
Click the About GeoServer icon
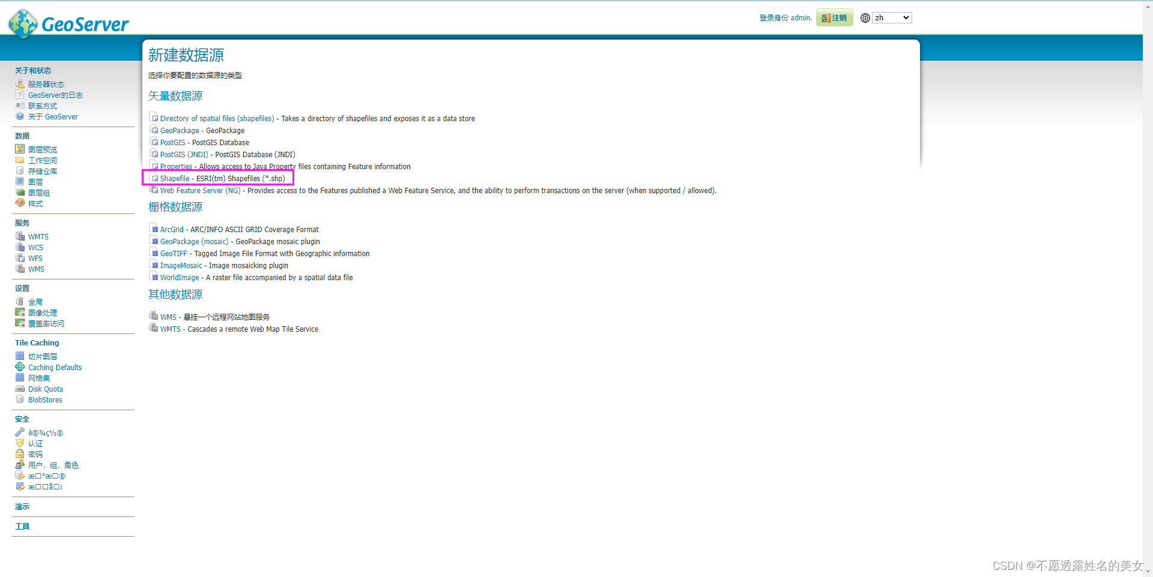point(20,116)
